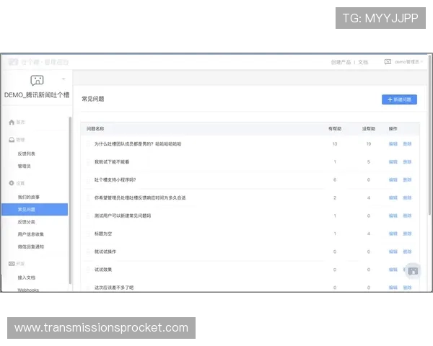Edit the 试试效果 question

[x=393, y=270]
